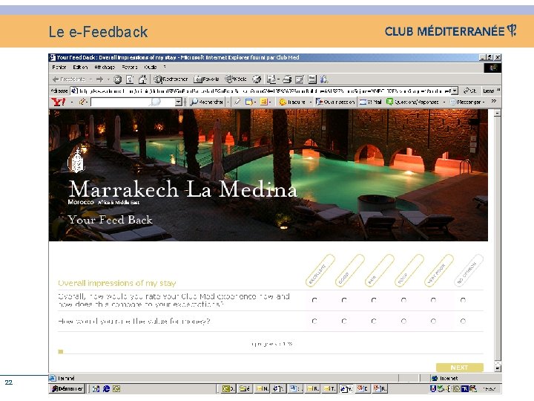Image resolution: width=534 pixels, height=401 pixels.
Task: Open the Démarrer start button
Action: (x=67, y=388)
